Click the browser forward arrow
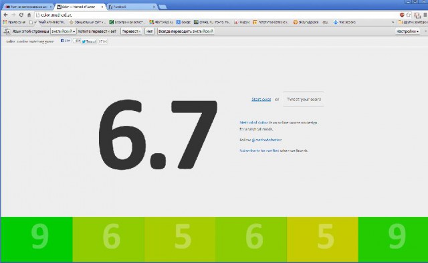Image resolution: width=428 pixels, height=263 pixels. coord(13,15)
